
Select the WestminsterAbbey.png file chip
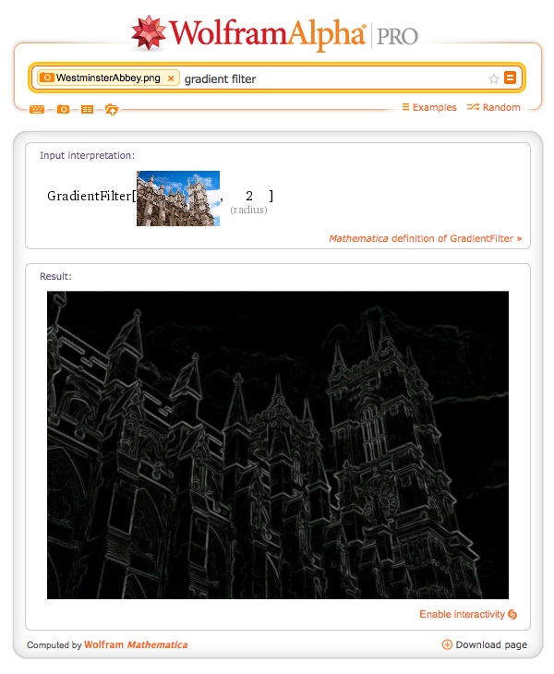(x=100, y=78)
